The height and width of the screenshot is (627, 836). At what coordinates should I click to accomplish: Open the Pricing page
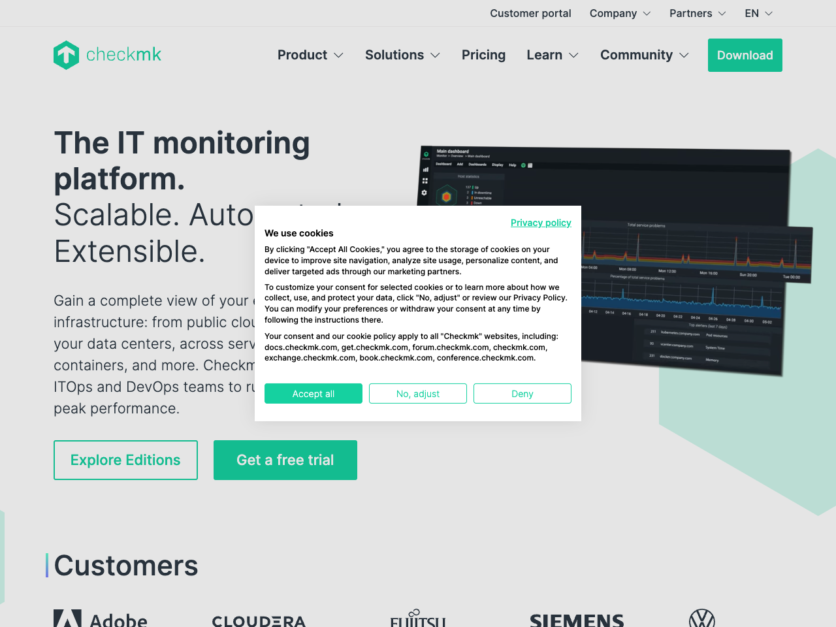483,55
